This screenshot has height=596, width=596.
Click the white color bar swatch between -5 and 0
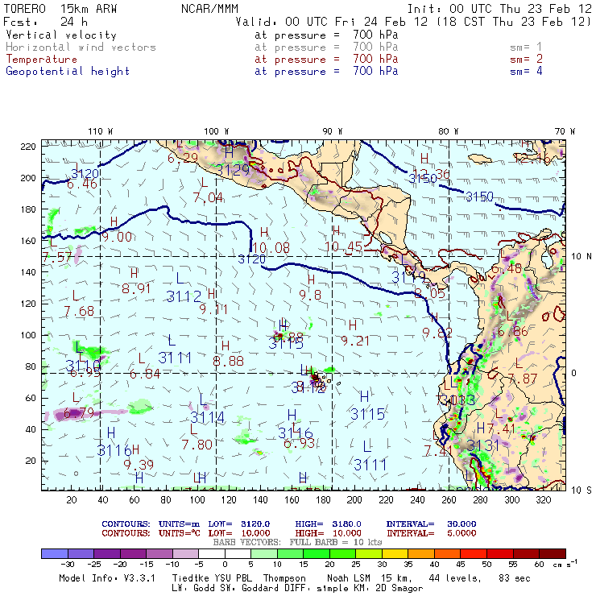[x=212, y=553]
